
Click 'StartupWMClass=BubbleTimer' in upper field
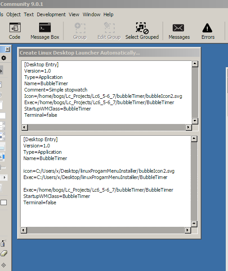coord(58,109)
